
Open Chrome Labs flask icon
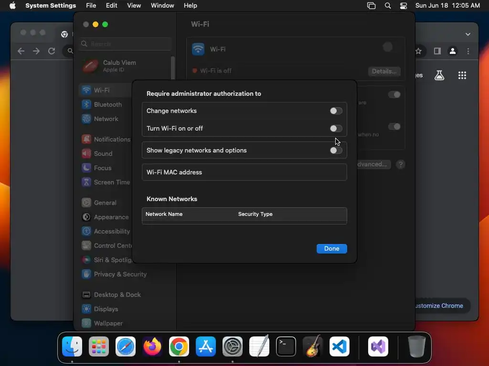coord(439,75)
